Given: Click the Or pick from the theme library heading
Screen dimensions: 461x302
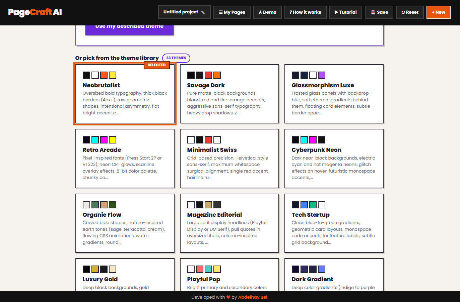Looking at the screenshot, I should (117, 58).
